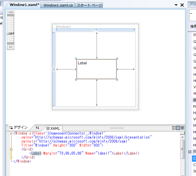Toggle the right margin anchor arrow

126,69
